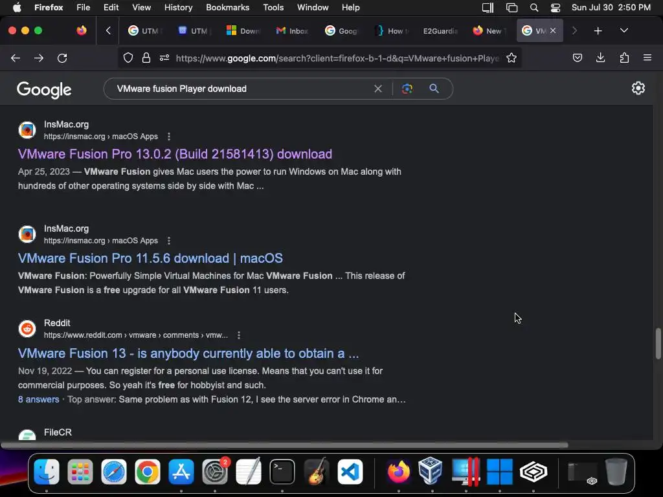Open macOS Control Center
Viewport: 663px width, 497px height.
[555, 8]
